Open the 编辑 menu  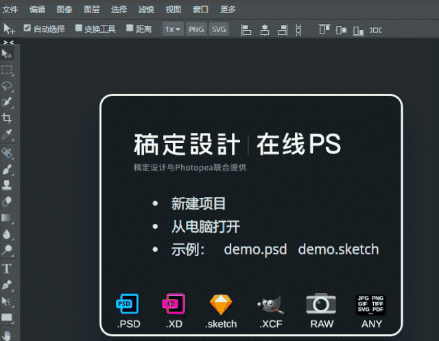click(x=37, y=10)
